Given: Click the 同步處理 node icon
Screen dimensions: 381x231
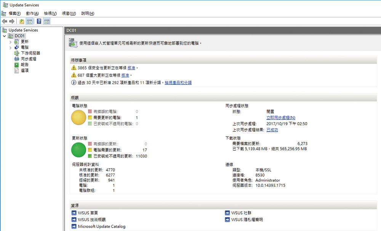Looking at the screenshot, I should tap(16, 59).
